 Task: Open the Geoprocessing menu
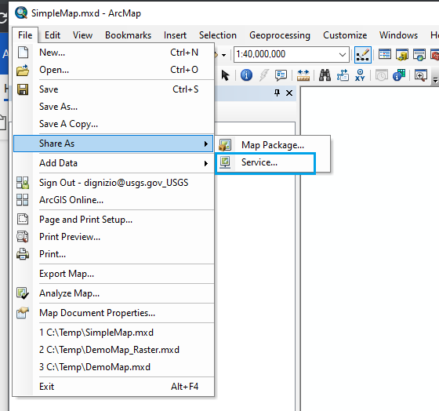pyautogui.click(x=280, y=35)
